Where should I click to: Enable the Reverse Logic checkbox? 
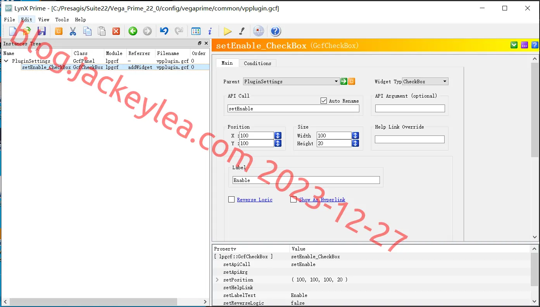click(x=231, y=199)
